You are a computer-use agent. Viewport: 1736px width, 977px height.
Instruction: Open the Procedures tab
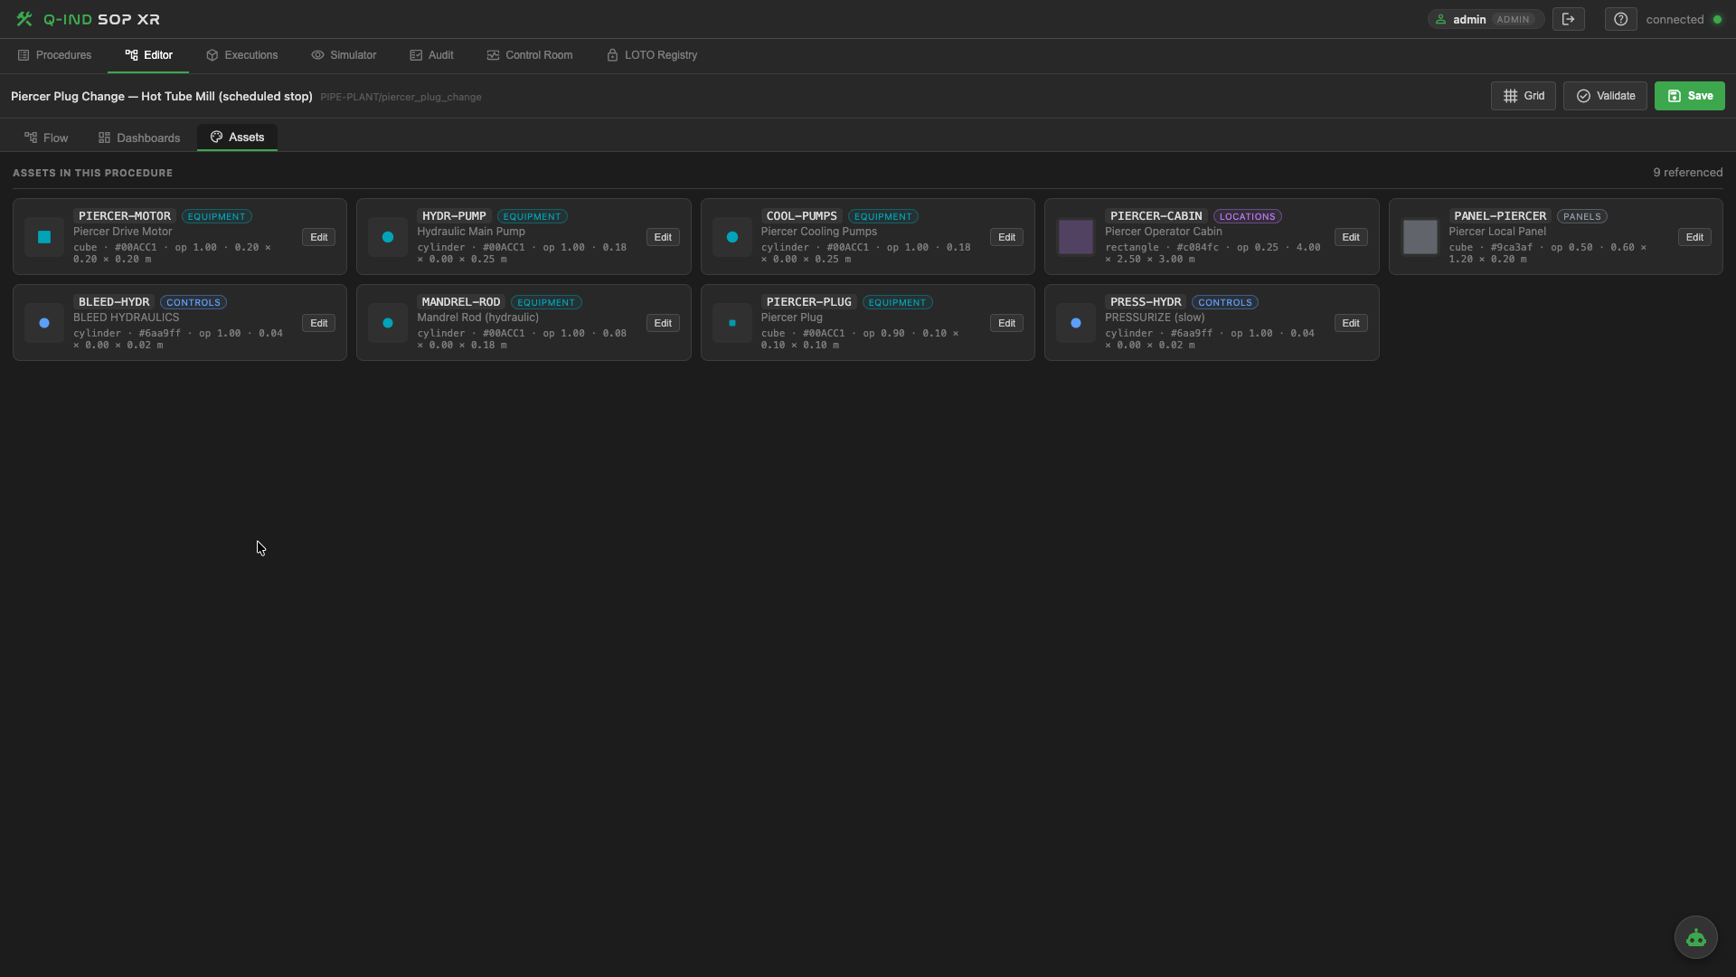54,55
